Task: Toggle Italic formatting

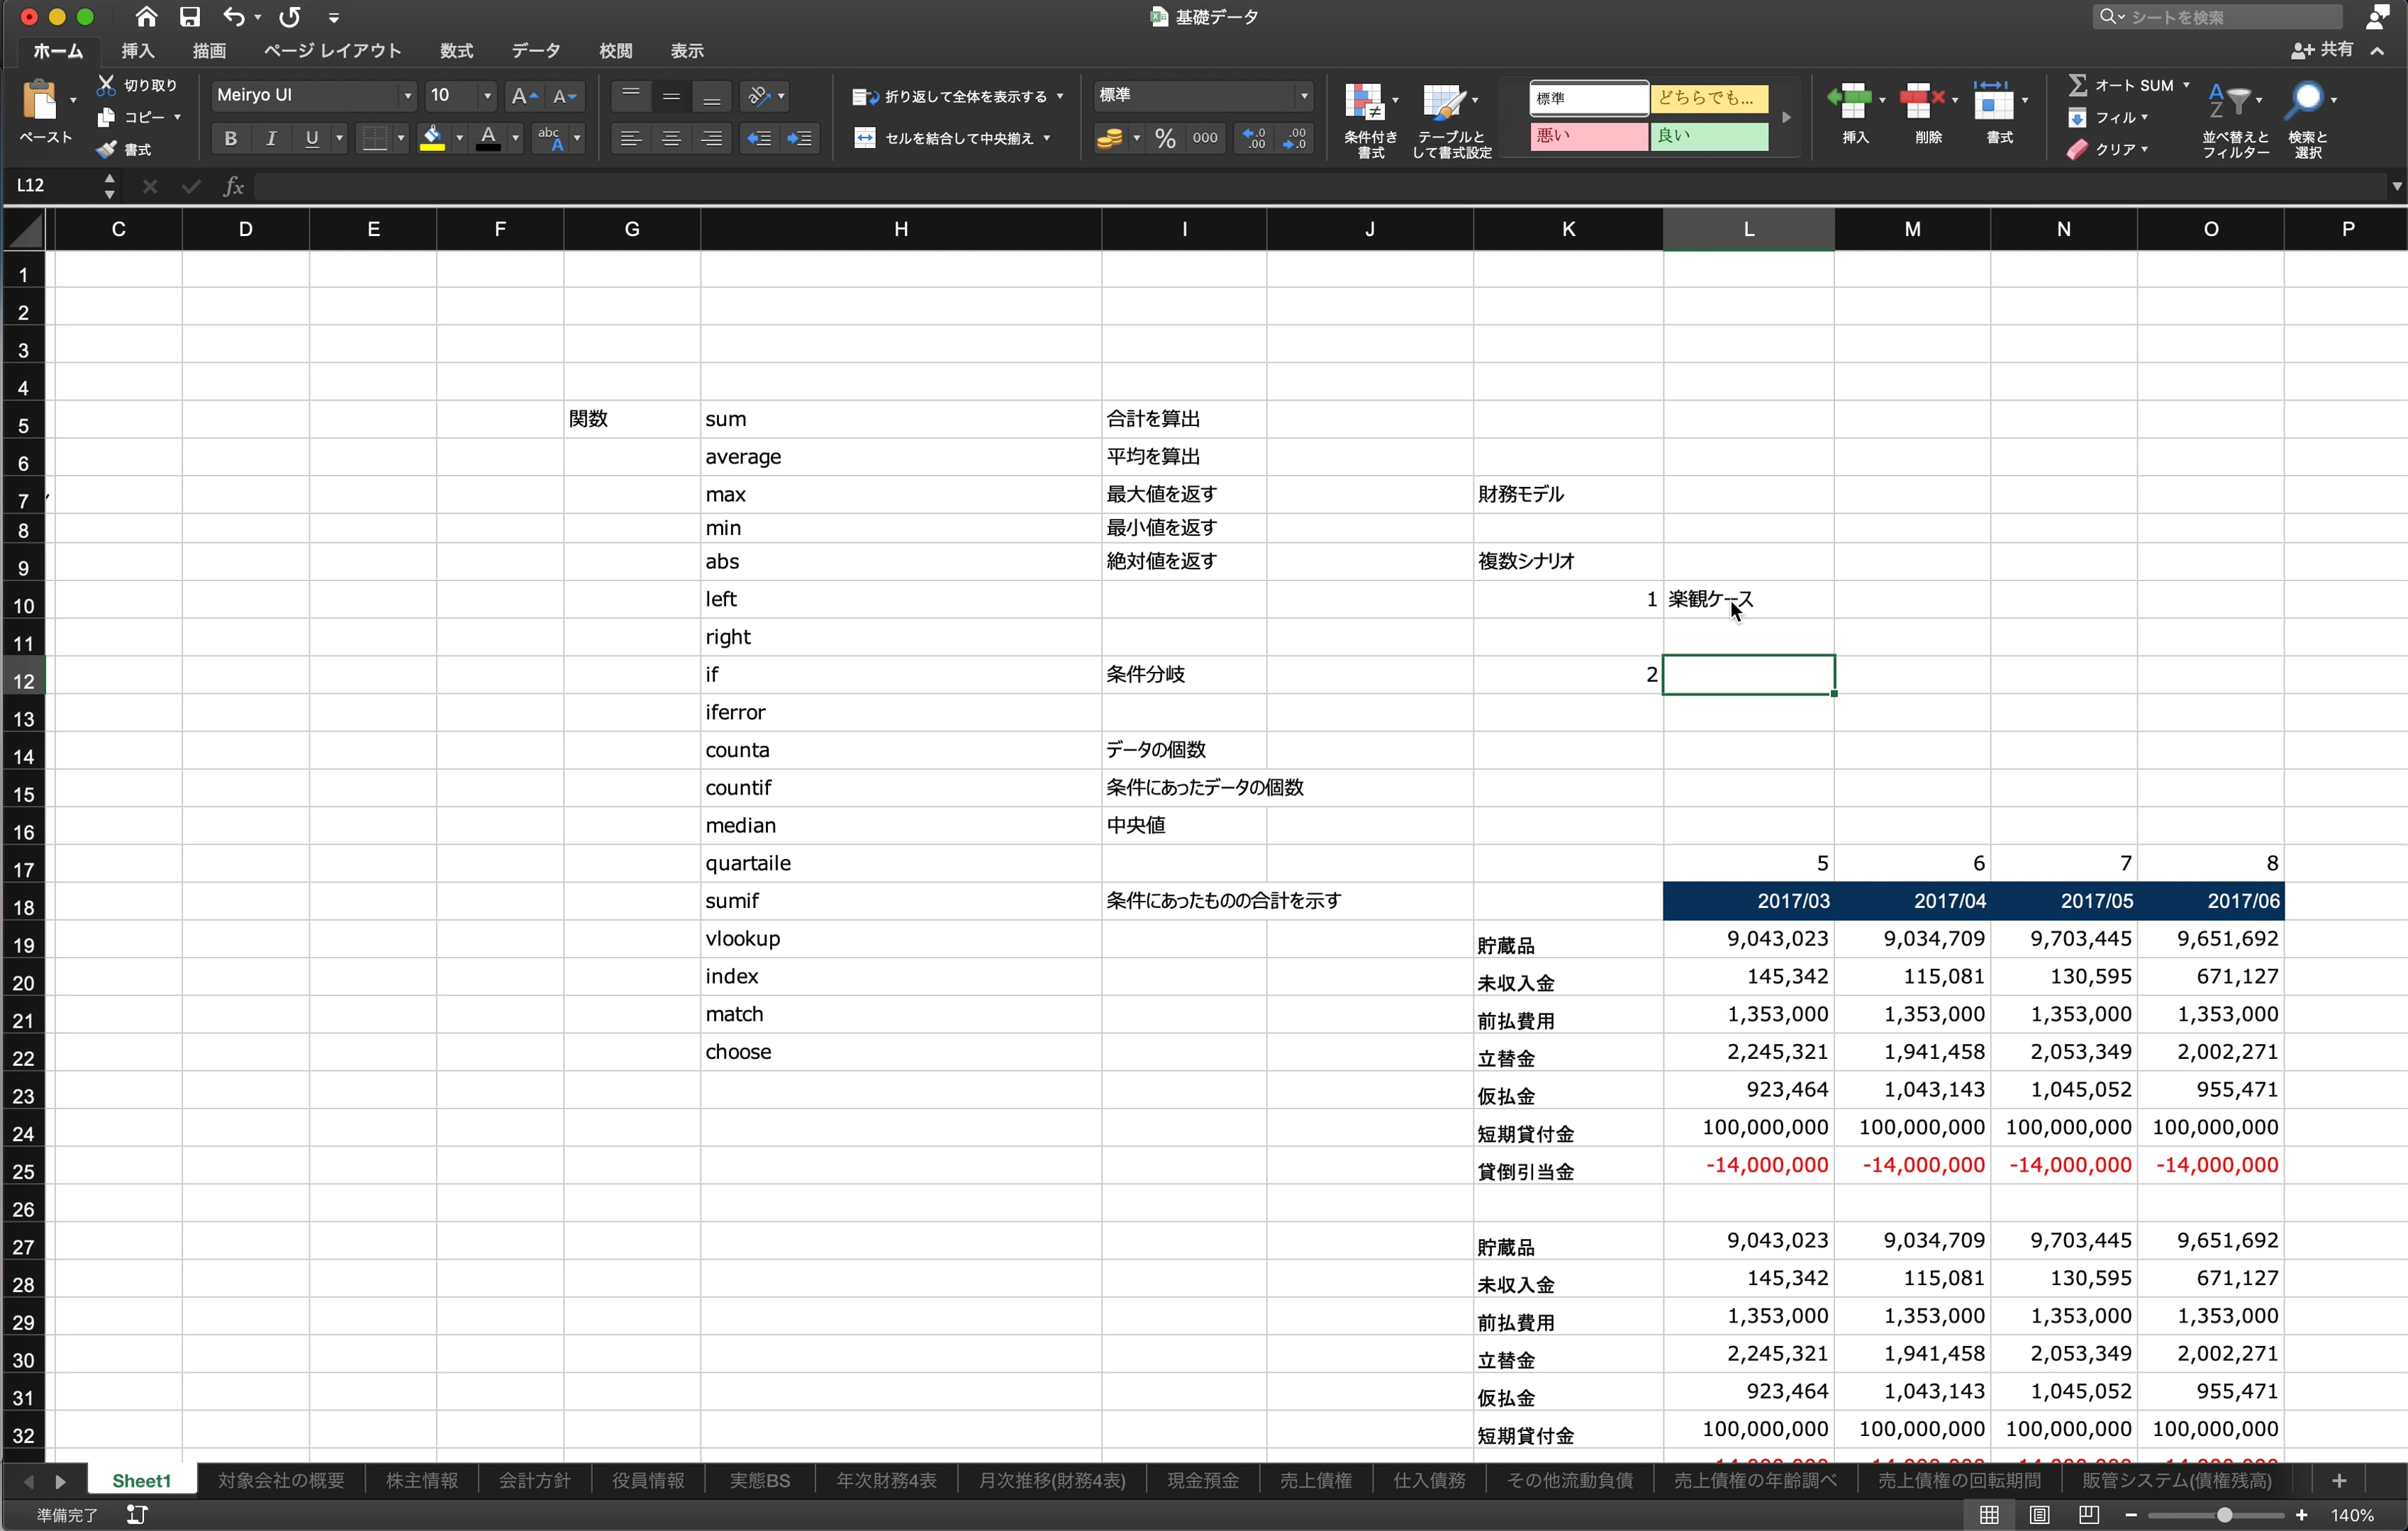Action: coord(271,138)
